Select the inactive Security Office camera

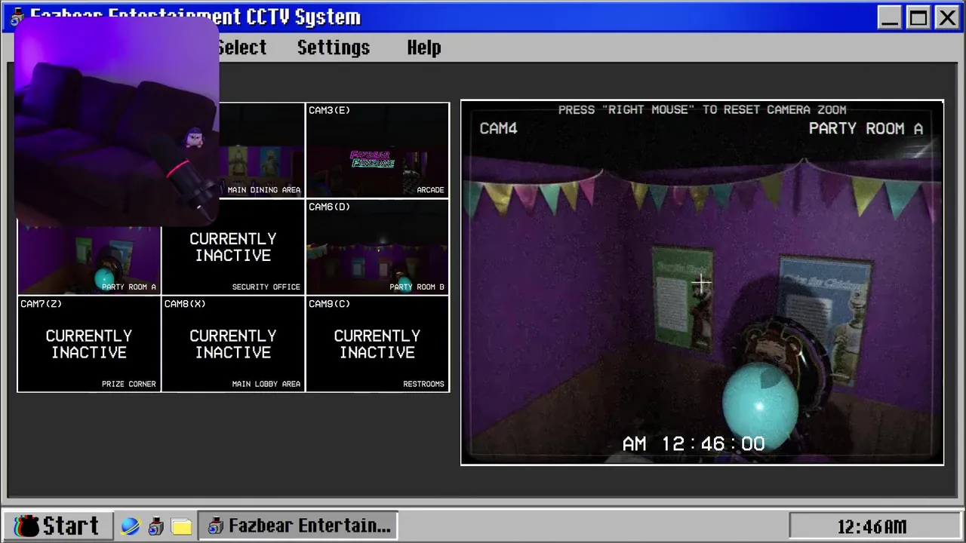(x=233, y=247)
